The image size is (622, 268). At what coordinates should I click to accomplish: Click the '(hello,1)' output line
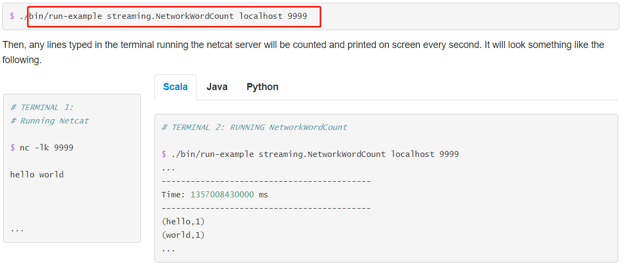[x=183, y=222]
